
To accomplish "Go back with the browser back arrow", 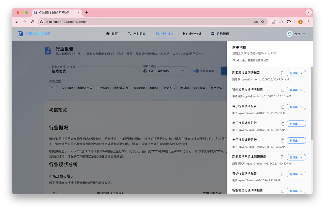I will [17, 22].
